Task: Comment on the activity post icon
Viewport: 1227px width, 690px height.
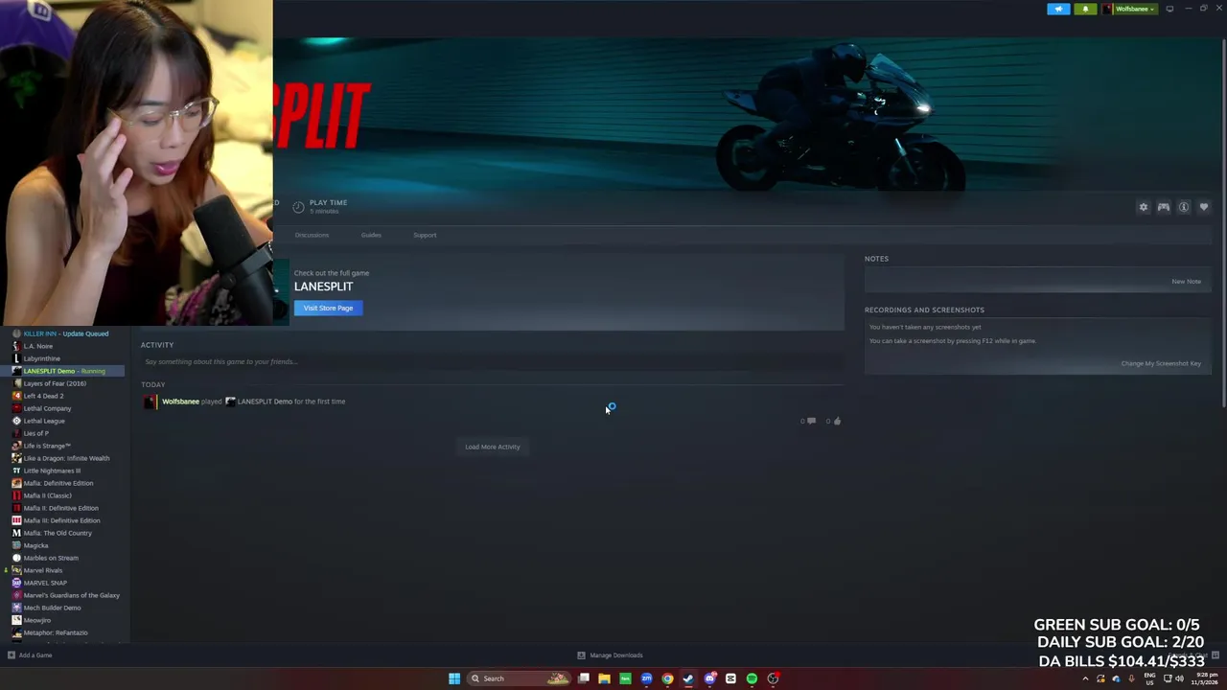Action: point(811,421)
